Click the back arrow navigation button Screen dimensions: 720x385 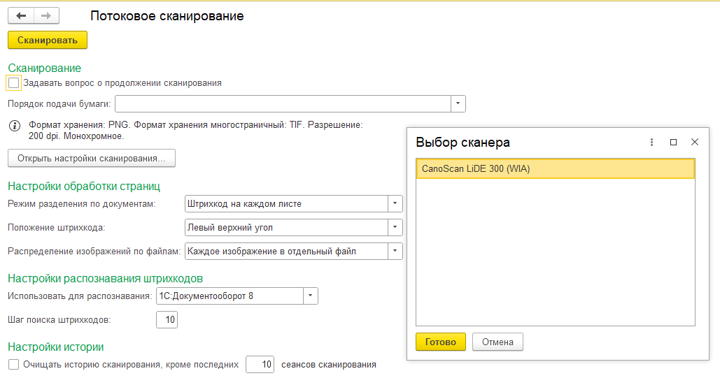21,16
